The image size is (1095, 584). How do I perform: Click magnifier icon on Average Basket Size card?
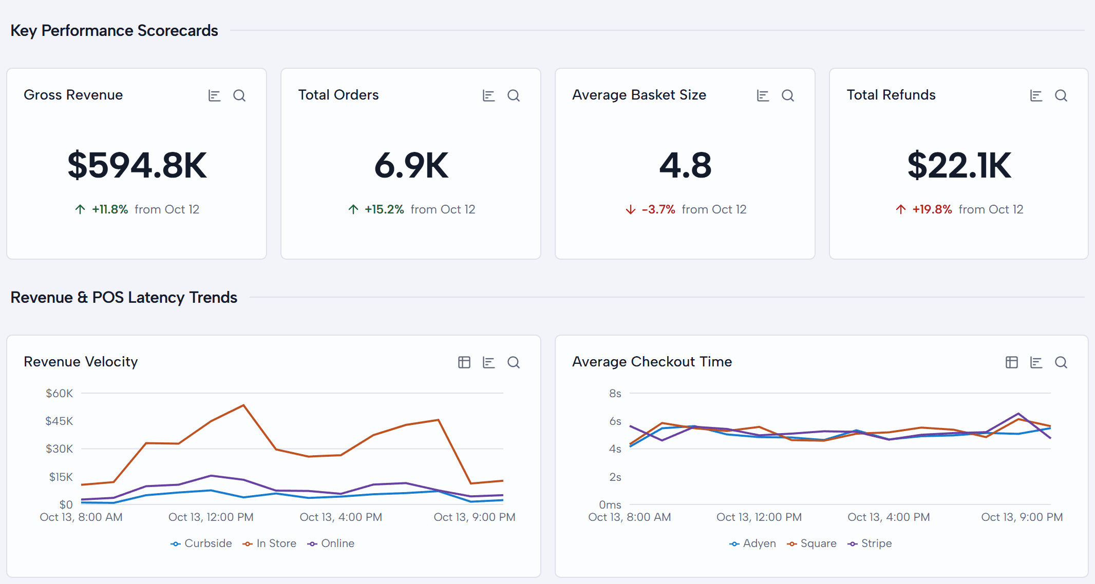(788, 95)
